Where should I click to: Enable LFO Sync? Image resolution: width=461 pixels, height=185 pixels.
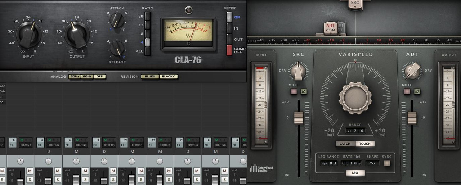click(x=387, y=163)
